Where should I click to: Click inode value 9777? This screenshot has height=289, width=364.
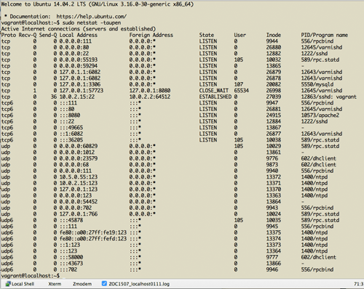tap(272, 257)
